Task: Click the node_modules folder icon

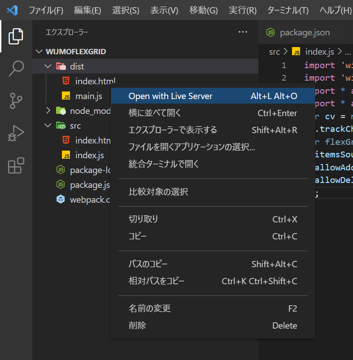Action: tap(61, 111)
